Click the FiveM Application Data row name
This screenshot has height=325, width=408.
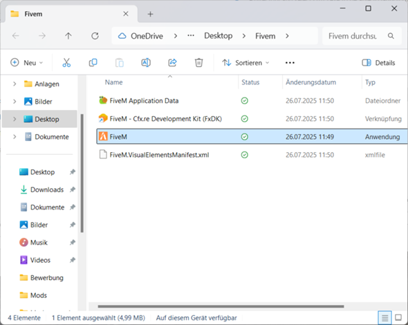click(x=144, y=101)
